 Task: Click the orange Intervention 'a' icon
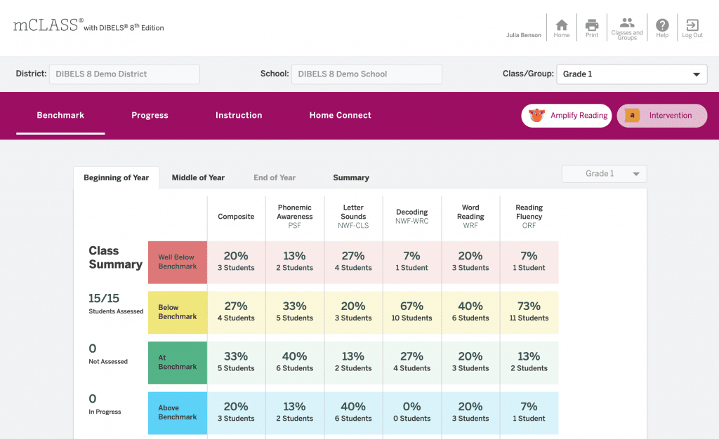pyautogui.click(x=632, y=115)
